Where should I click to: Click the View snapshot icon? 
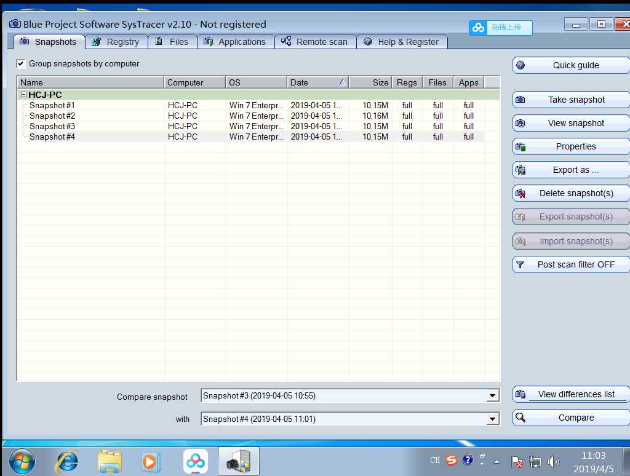pyautogui.click(x=520, y=123)
